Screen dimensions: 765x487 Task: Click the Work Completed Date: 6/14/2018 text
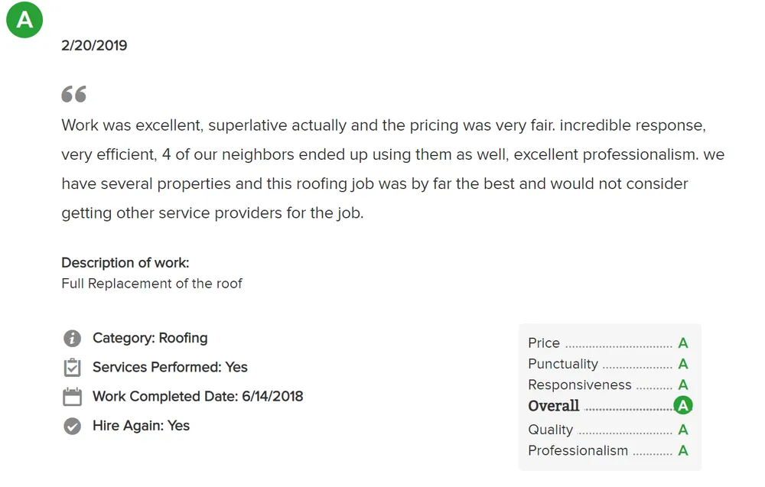click(197, 397)
